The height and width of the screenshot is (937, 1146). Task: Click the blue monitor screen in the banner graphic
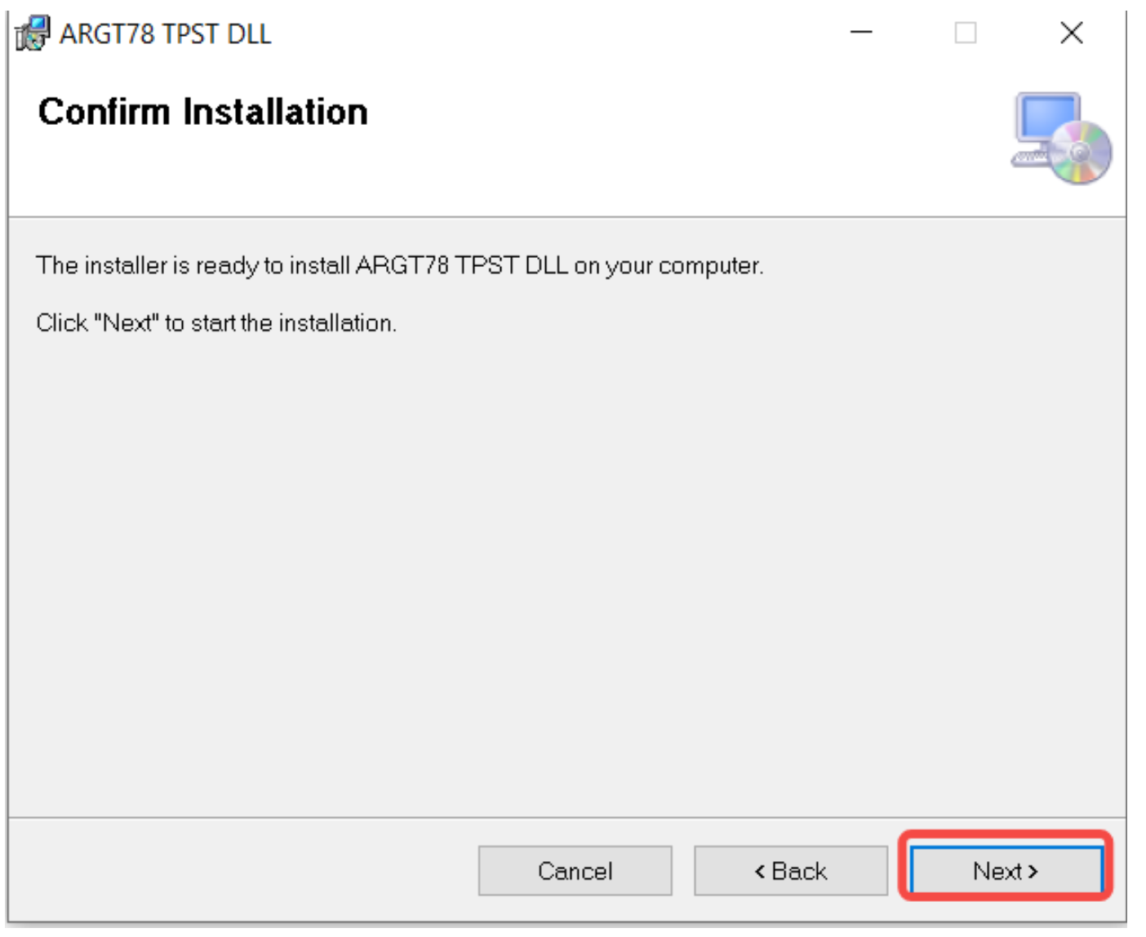(1046, 117)
